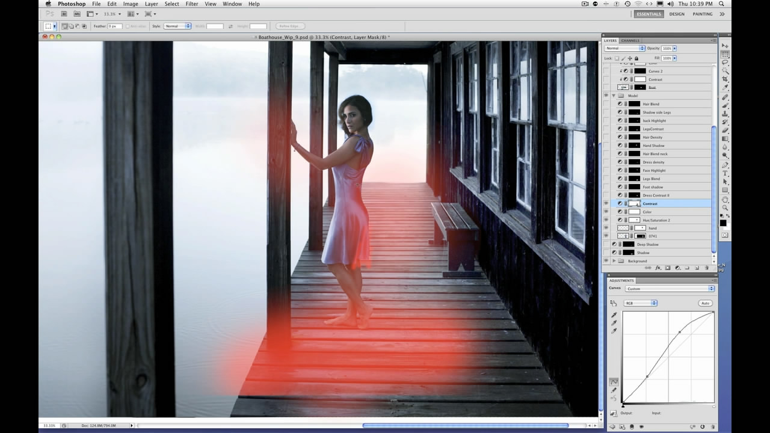Hide the 0741 layer

[606, 236]
